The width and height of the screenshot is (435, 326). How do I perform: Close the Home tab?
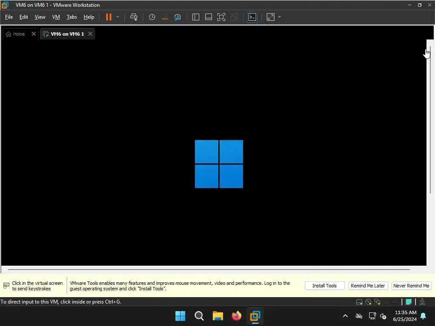[34, 34]
